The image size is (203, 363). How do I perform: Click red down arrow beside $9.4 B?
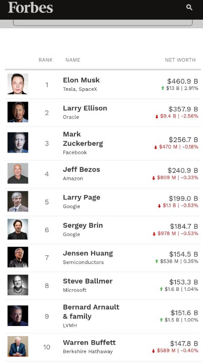point(157,116)
